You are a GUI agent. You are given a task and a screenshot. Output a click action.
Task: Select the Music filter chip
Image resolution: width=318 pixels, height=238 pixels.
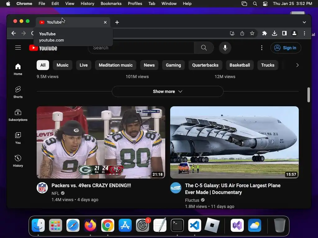click(x=62, y=65)
